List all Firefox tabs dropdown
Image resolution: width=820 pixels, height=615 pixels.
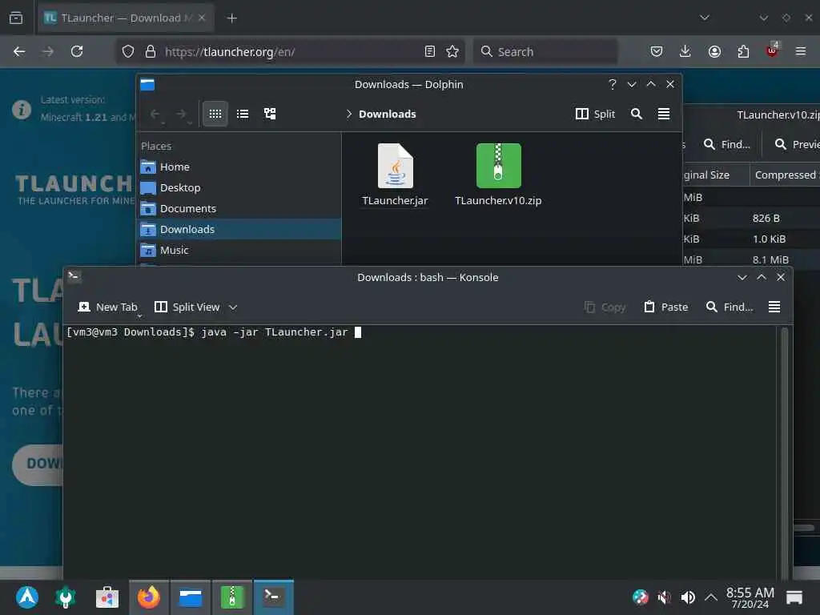(x=705, y=18)
